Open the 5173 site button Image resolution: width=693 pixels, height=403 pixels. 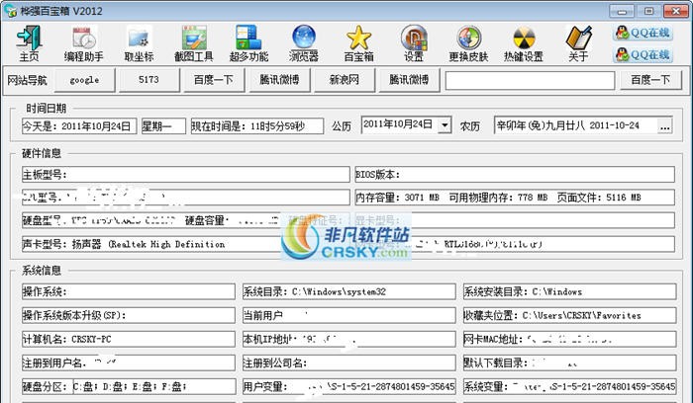coord(148,80)
